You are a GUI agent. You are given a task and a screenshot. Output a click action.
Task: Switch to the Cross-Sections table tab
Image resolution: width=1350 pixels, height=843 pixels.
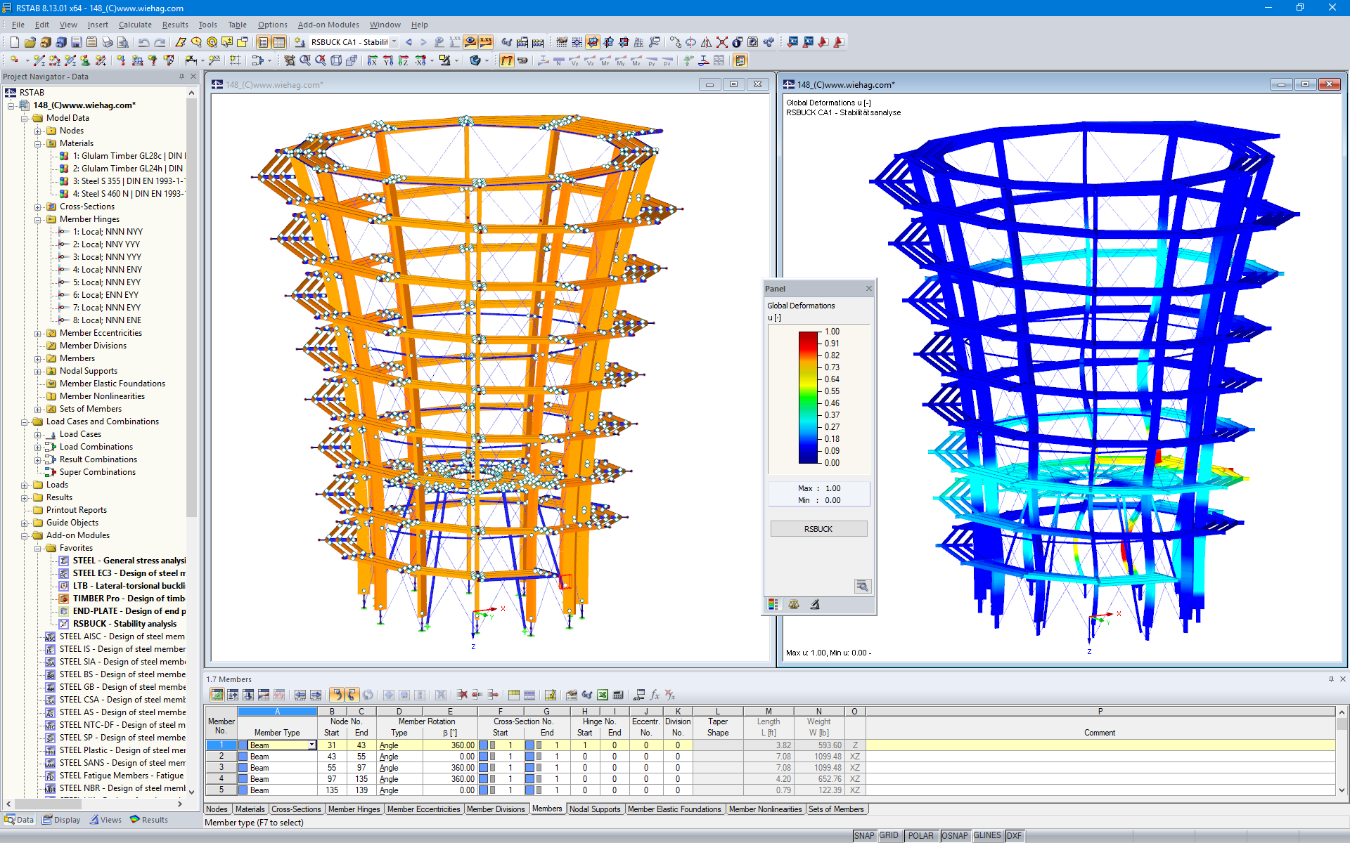point(296,809)
